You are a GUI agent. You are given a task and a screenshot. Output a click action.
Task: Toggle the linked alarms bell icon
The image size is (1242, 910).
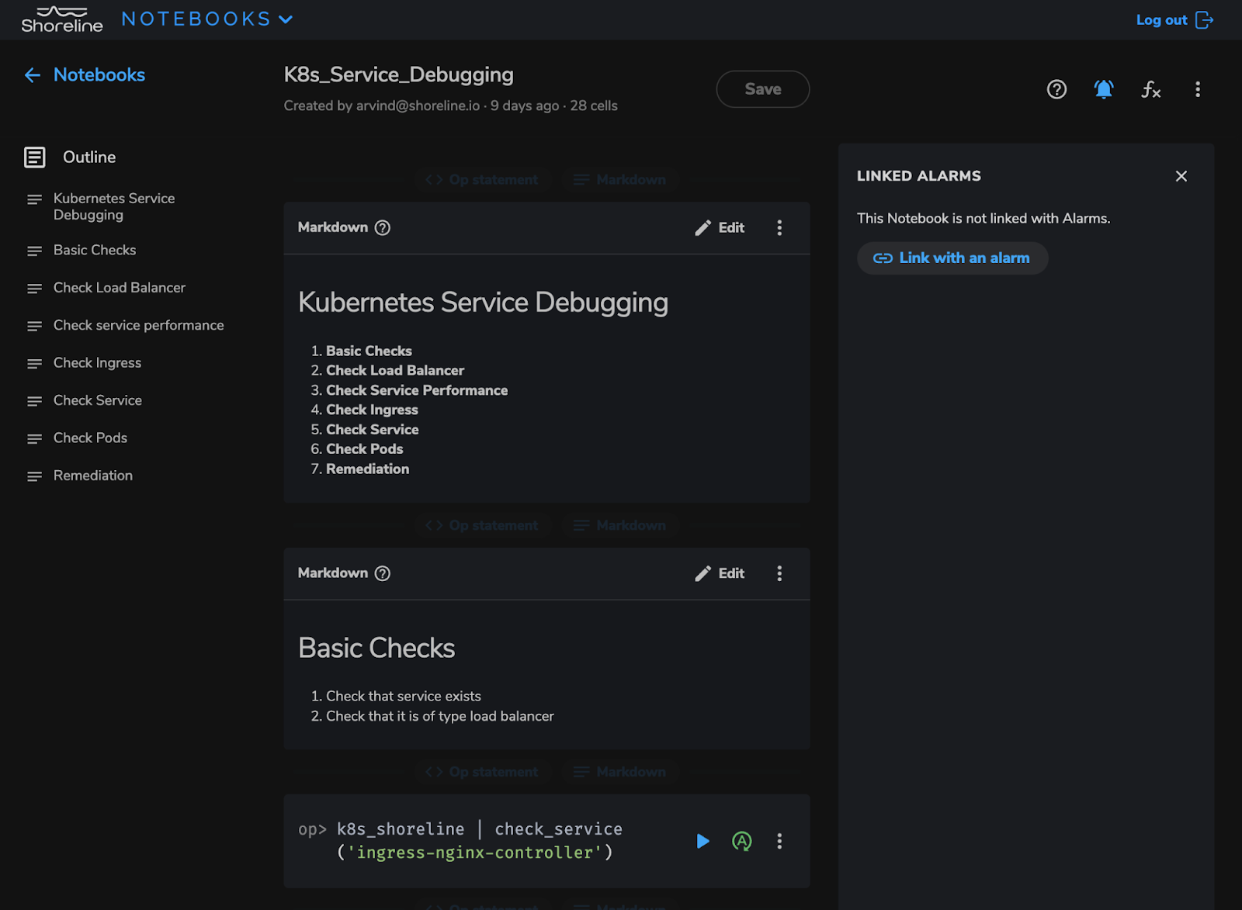point(1104,89)
